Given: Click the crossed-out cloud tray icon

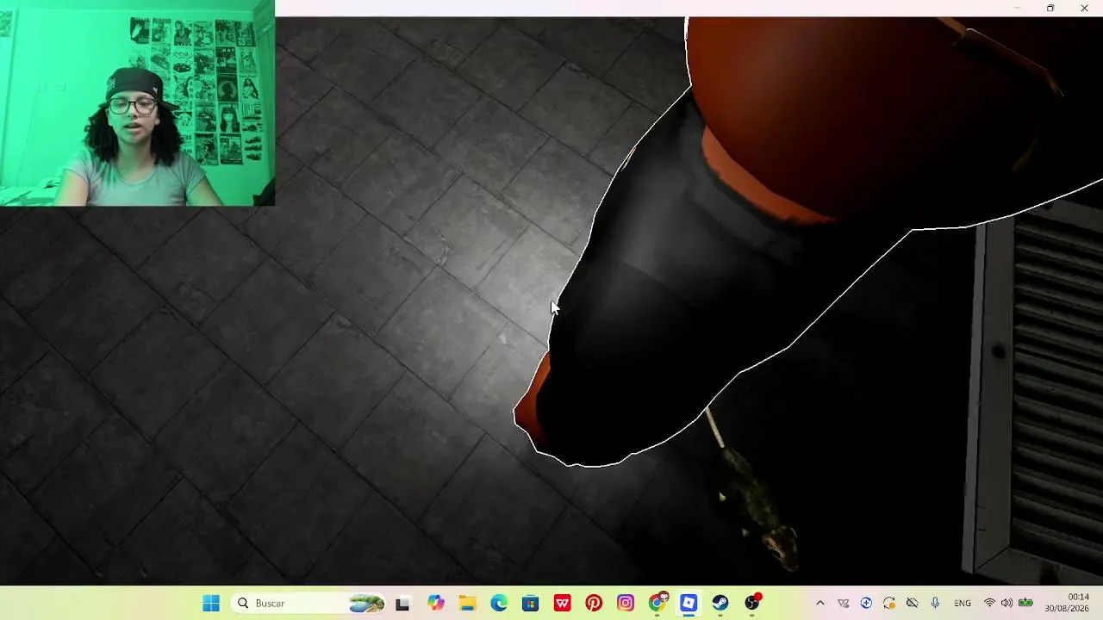Looking at the screenshot, I should point(912,603).
